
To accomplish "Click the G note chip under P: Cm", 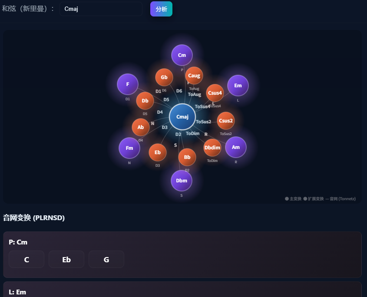I will coord(106,259).
